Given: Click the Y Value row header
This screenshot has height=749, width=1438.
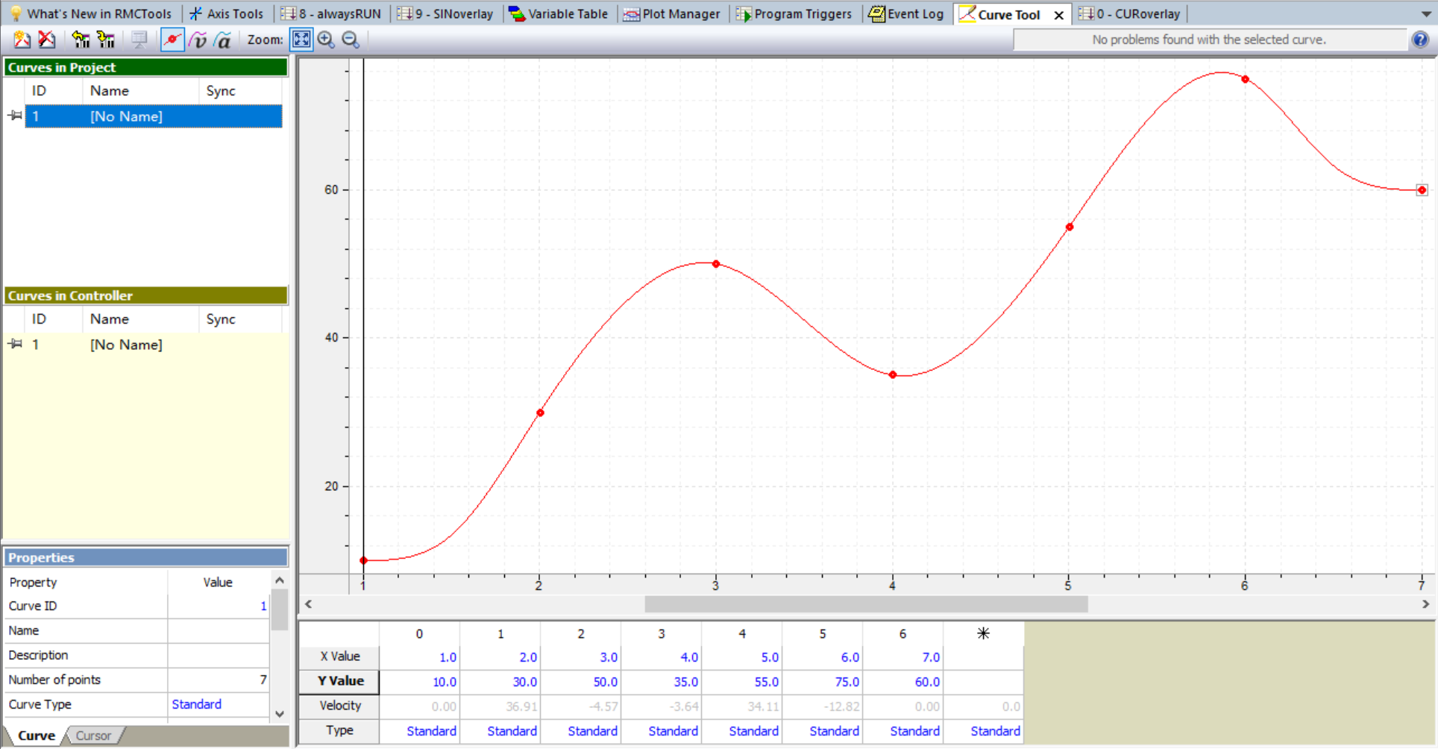Looking at the screenshot, I should pos(340,681).
